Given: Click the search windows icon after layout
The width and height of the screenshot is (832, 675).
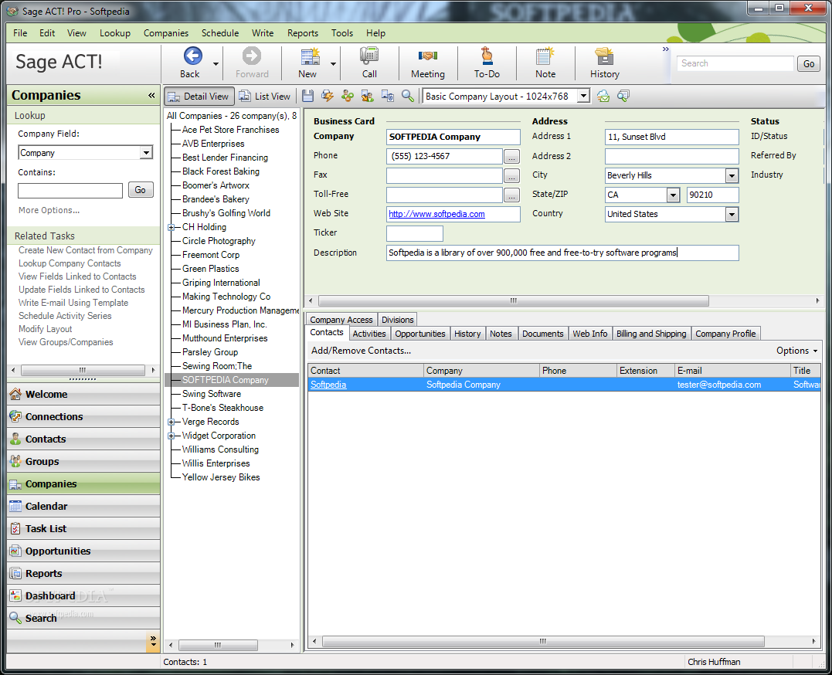Looking at the screenshot, I should 623,96.
